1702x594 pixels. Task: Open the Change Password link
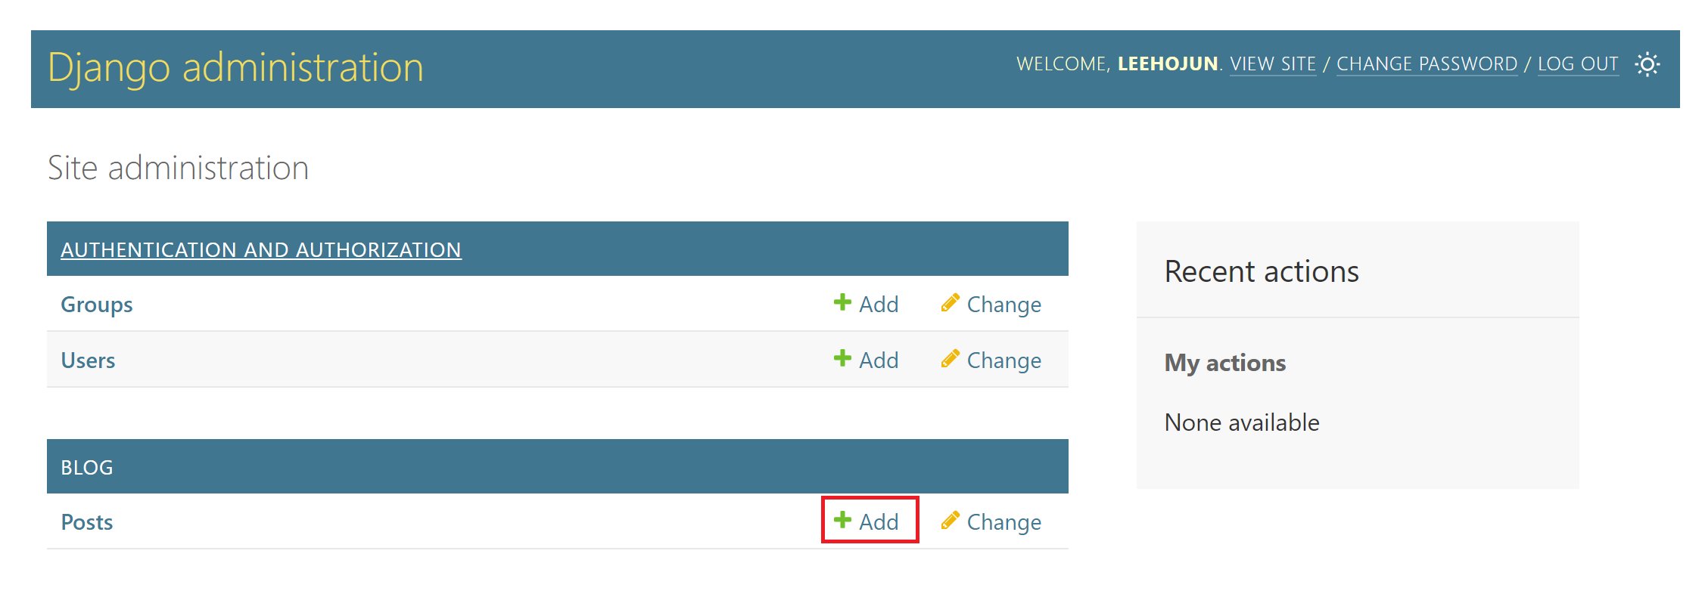[1427, 64]
